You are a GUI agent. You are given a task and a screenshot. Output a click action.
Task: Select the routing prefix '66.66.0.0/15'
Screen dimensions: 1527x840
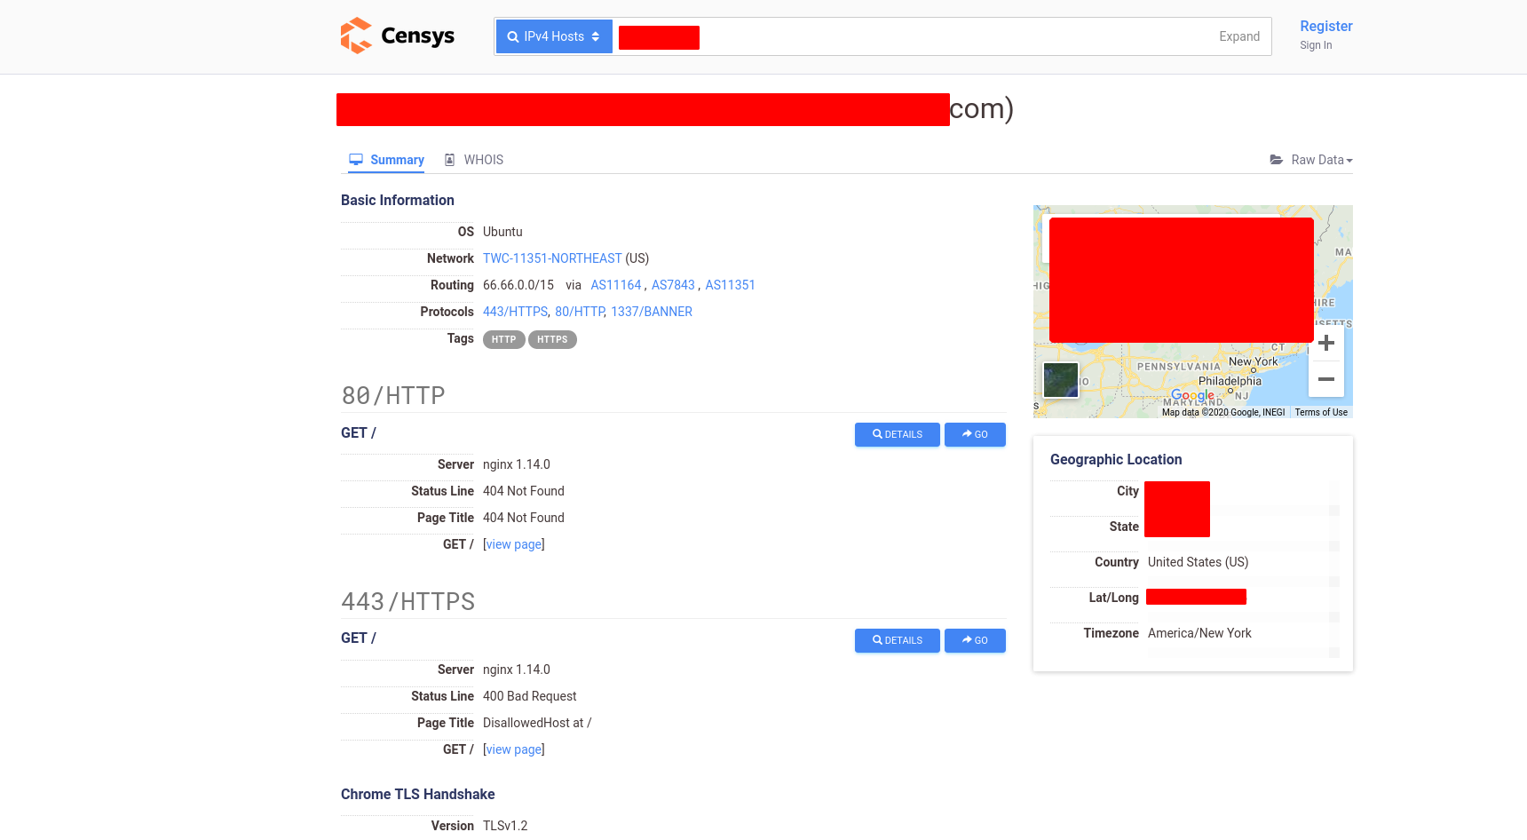click(518, 285)
